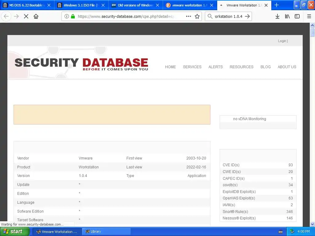This screenshot has width=315, height=236.
Task: Click the forward navigation arrow
Action: [x=16, y=16]
